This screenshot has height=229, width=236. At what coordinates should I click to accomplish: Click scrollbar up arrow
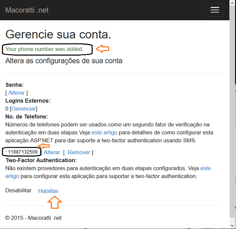(x=232, y=3)
